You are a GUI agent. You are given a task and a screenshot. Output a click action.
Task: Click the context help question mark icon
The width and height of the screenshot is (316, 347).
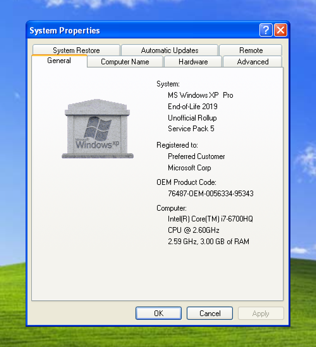[266, 30]
